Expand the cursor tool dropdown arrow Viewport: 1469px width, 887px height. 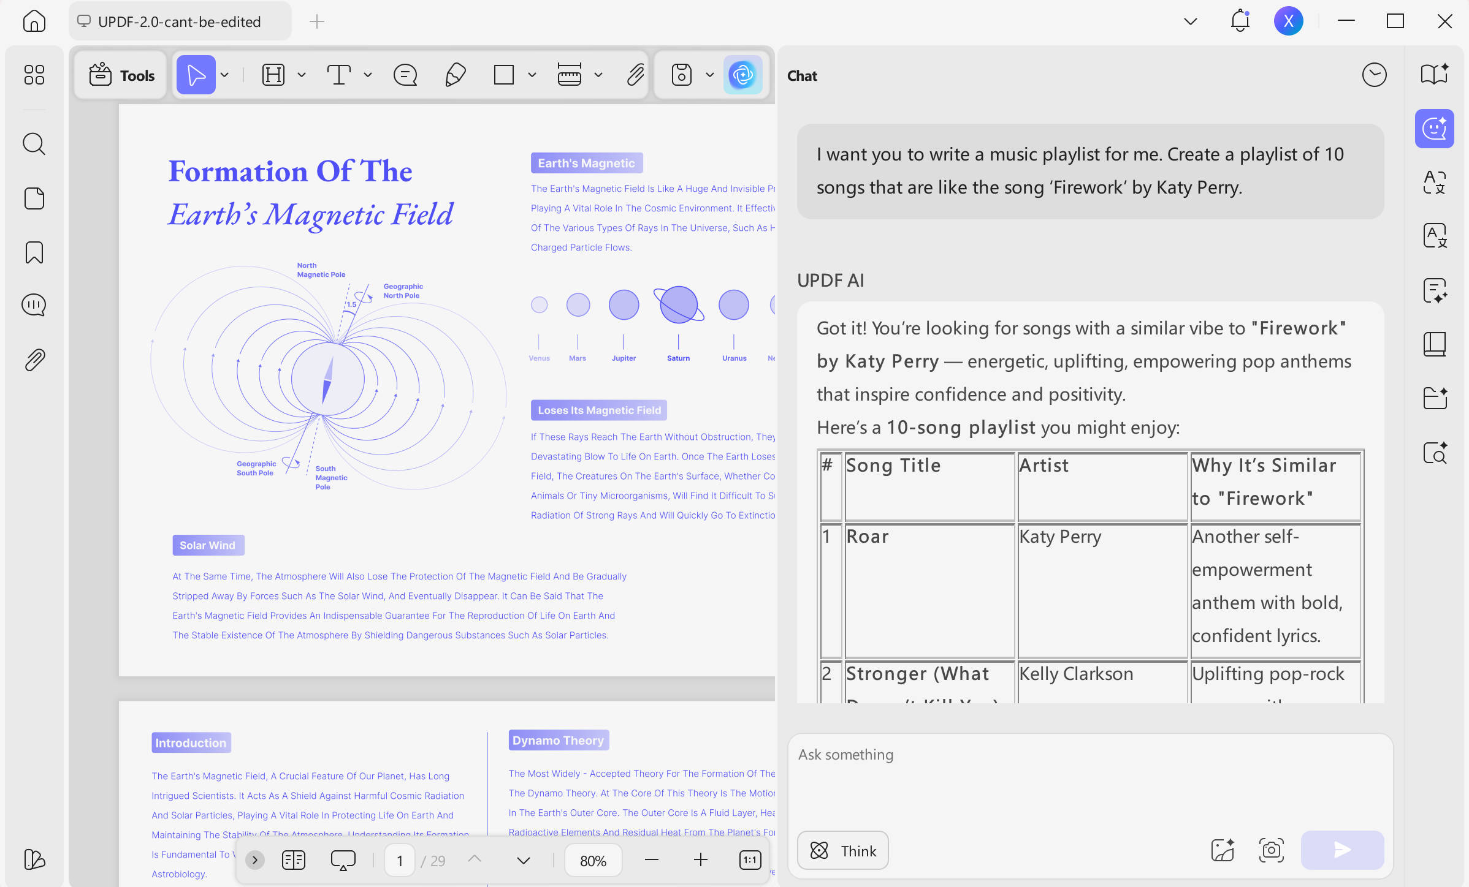click(x=225, y=75)
